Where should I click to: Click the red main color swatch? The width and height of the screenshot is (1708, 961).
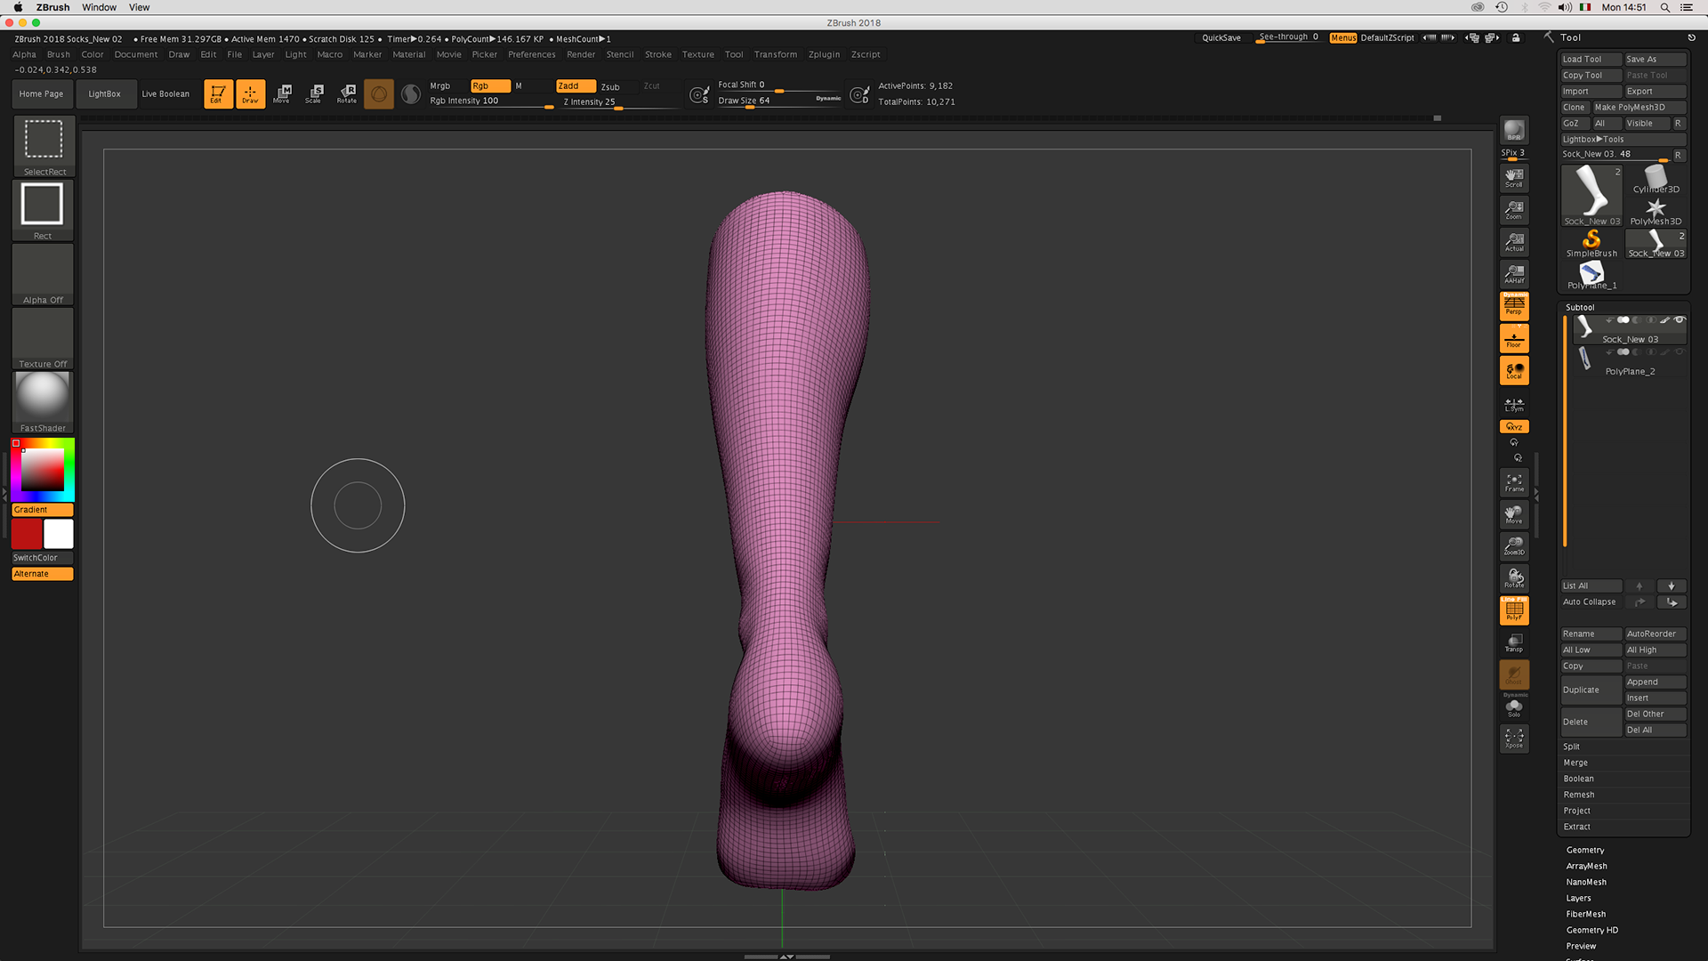click(x=27, y=534)
